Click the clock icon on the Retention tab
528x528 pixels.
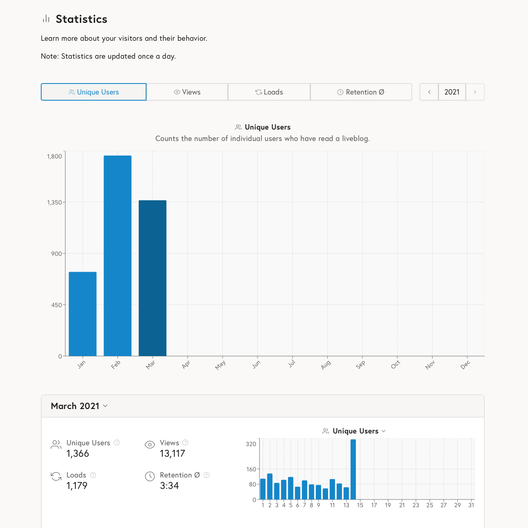pos(340,92)
